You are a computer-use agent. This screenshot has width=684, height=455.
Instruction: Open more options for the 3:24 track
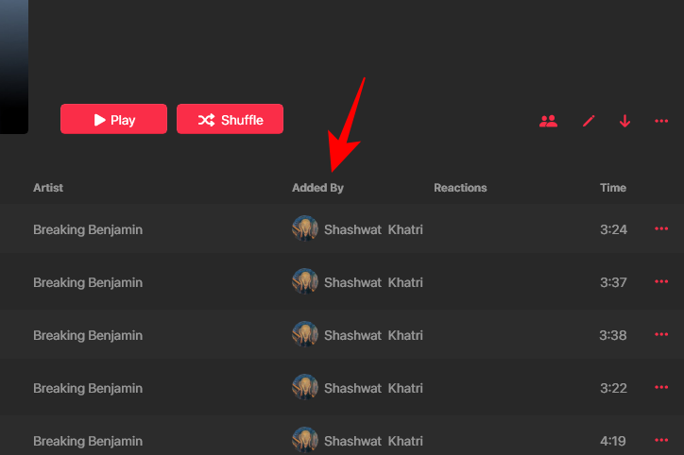[661, 229]
